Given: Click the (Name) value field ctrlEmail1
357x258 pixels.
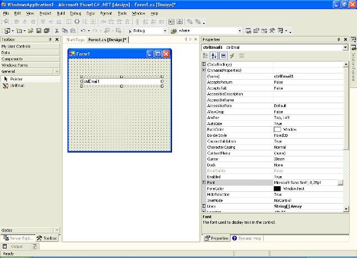Looking at the screenshot, I should 308,76.
